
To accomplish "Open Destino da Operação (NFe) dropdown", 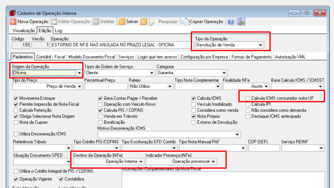I will tap(141, 161).
